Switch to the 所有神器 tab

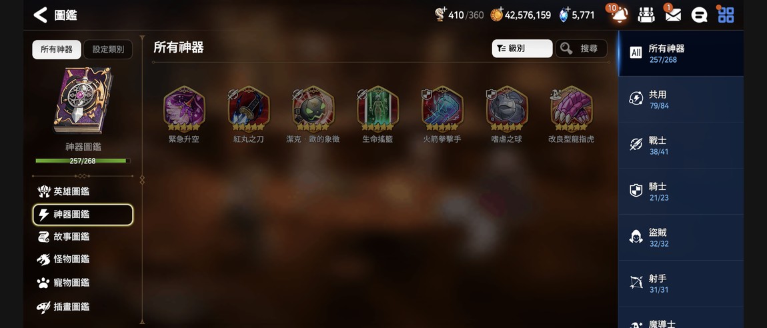[57, 49]
